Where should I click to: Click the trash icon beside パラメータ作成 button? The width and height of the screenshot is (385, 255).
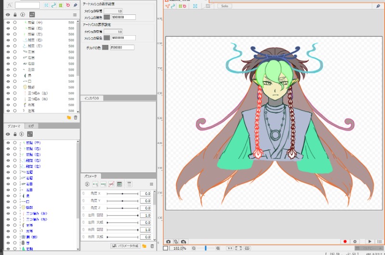(152, 246)
